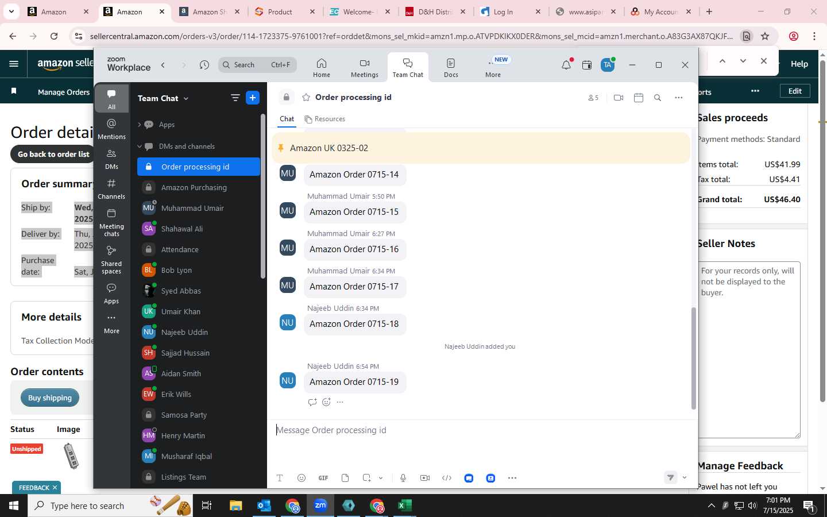827x517 pixels.
Task: Open the sidebar More options
Action: pos(111,323)
